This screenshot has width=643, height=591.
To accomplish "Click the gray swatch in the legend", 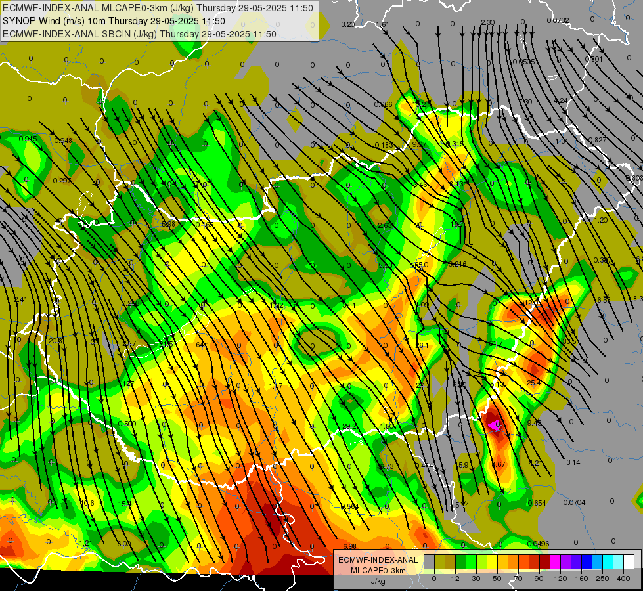I will 429,561.
